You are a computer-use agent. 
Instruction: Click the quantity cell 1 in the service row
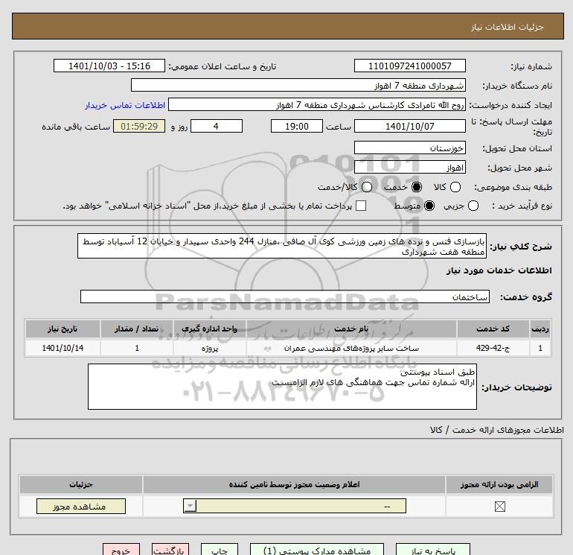(137, 348)
